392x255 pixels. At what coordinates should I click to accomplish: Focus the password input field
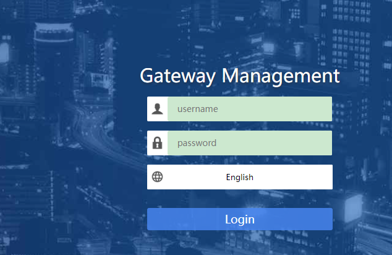click(x=250, y=143)
